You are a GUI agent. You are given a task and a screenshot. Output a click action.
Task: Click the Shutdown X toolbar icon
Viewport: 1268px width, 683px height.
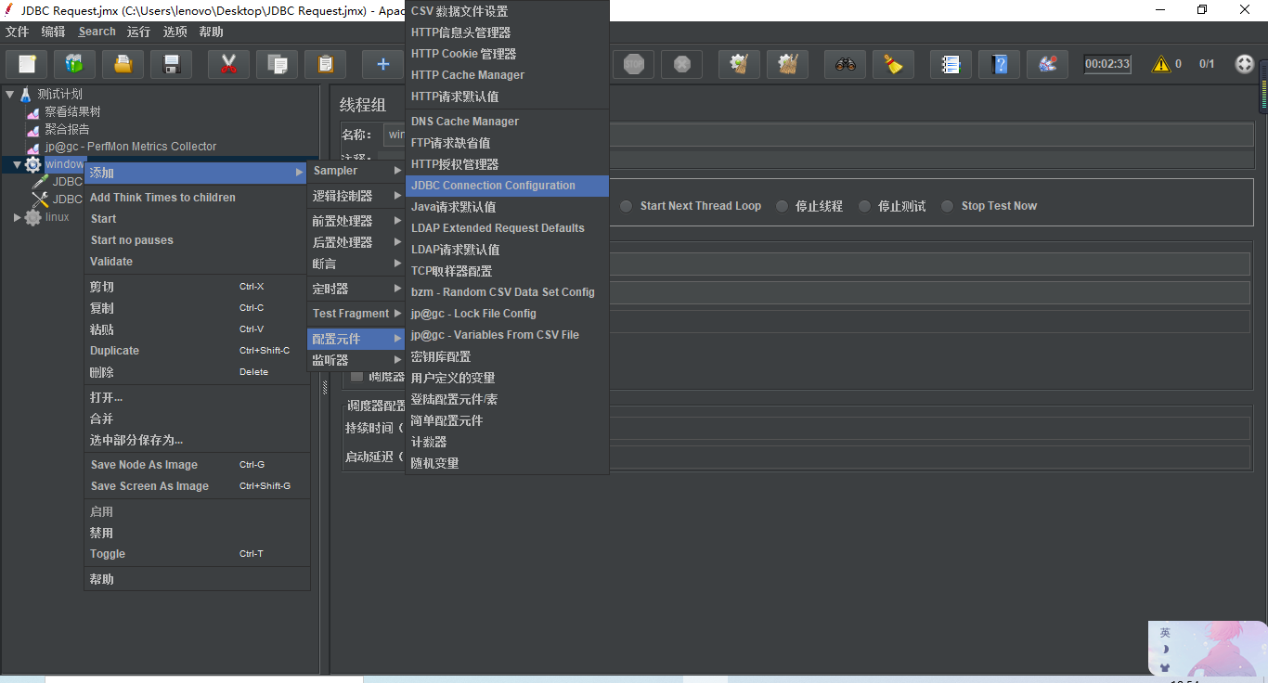[x=681, y=64]
